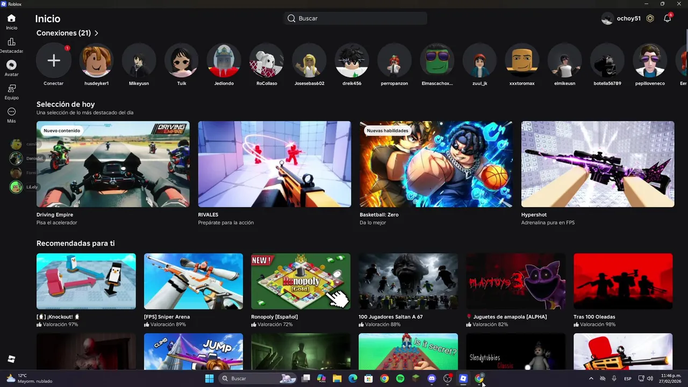Open RIVALES game thumbnail
688x387 pixels.
pyautogui.click(x=275, y=164)
